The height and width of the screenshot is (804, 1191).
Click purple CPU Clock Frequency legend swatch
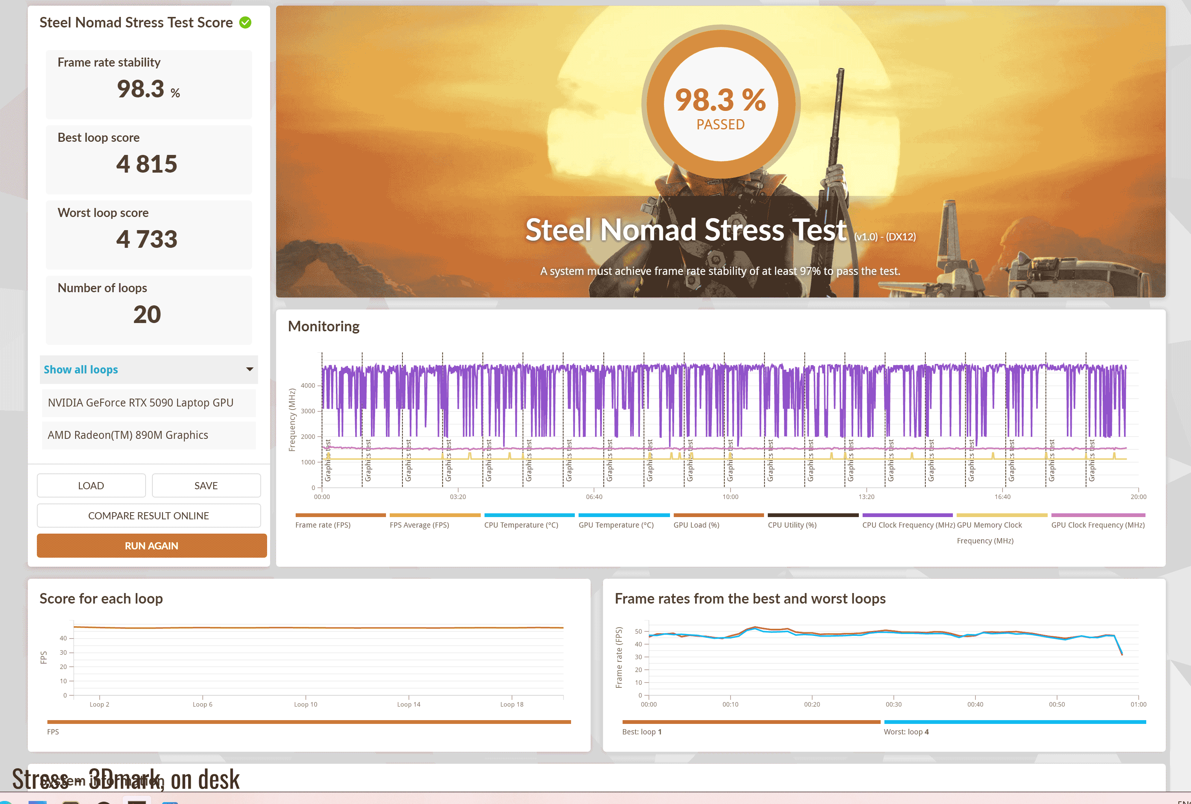click(907, 516)
